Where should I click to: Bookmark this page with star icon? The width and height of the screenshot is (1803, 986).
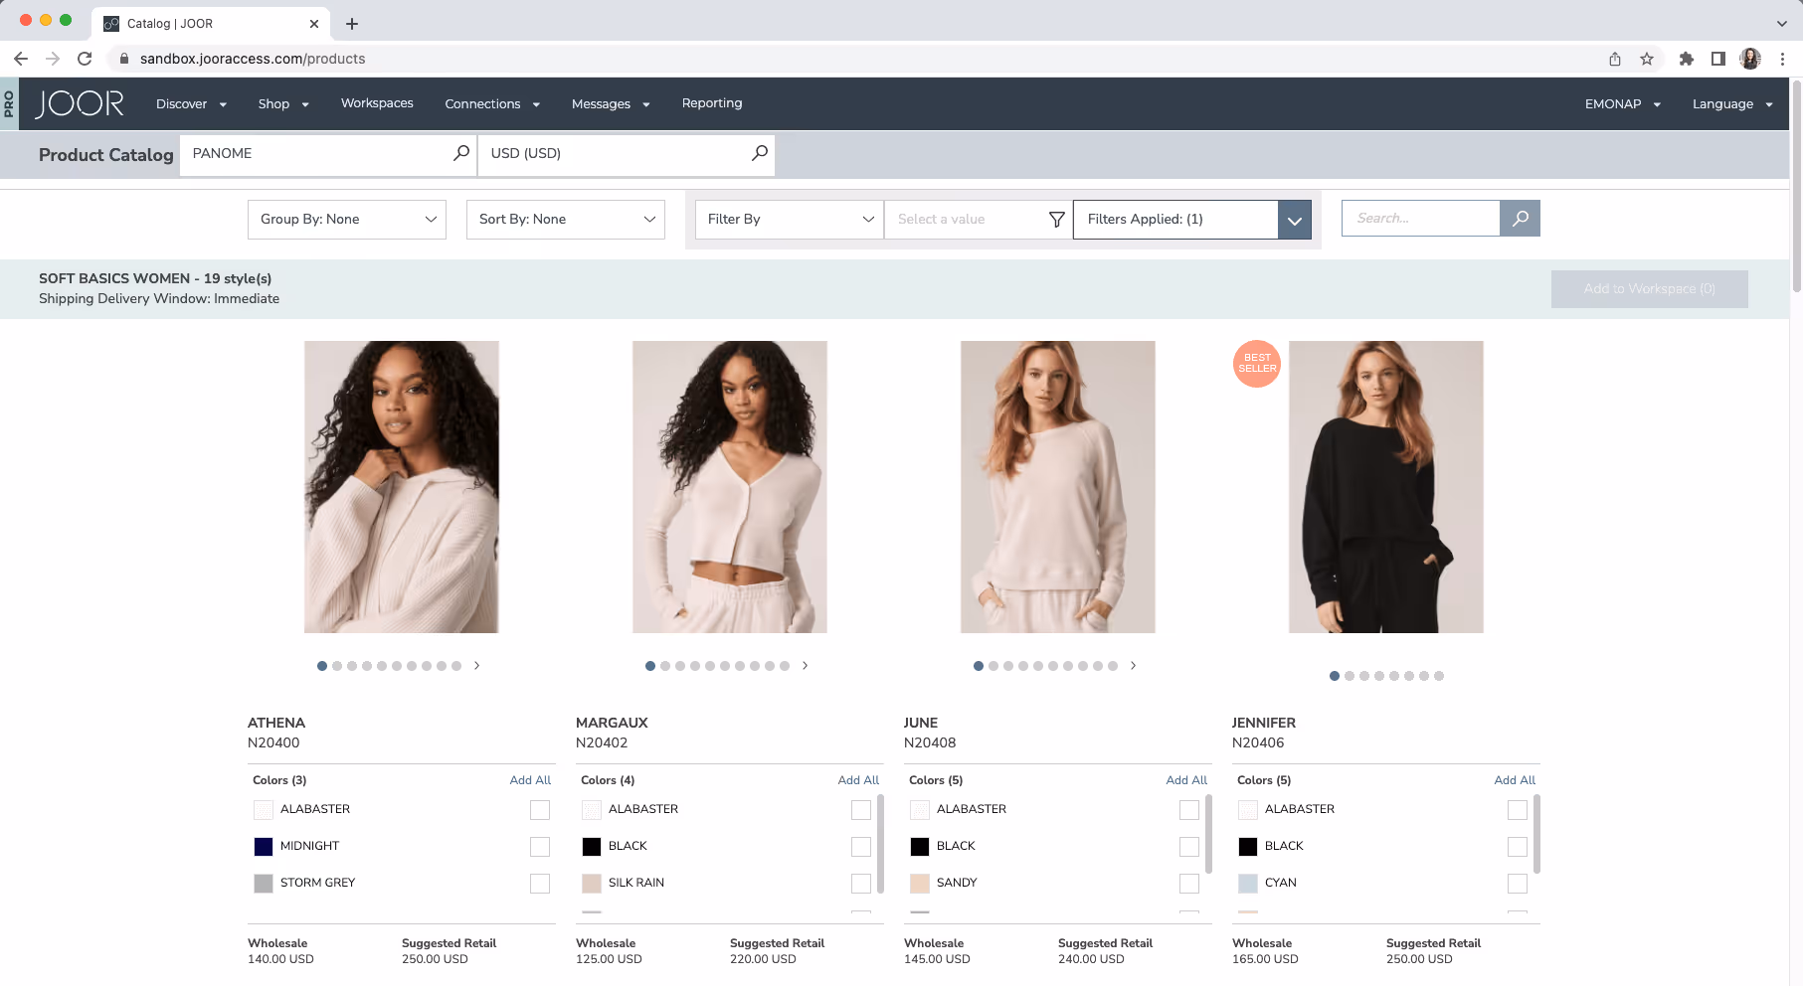(1647, 59)
